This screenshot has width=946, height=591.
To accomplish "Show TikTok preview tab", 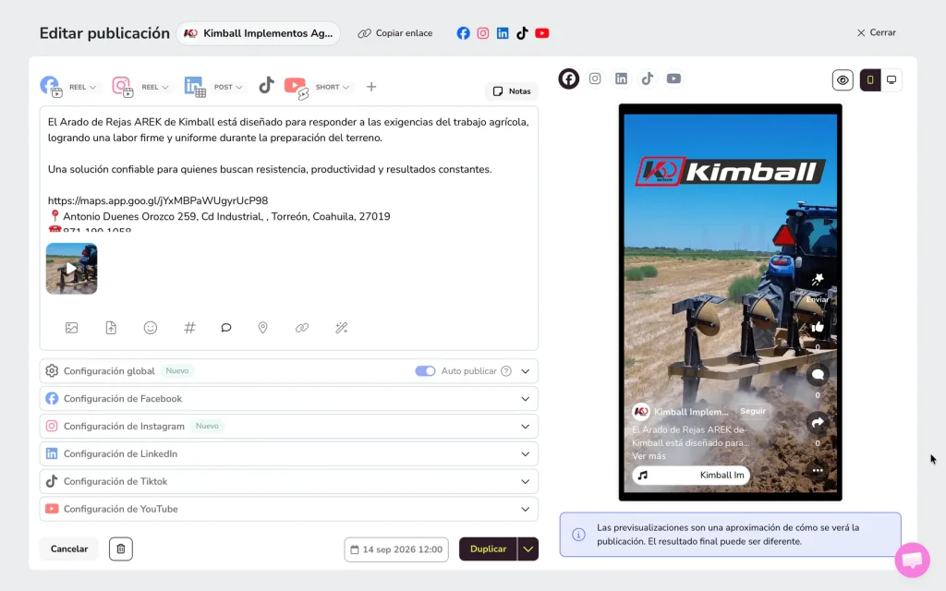I will tap(648, 78).
